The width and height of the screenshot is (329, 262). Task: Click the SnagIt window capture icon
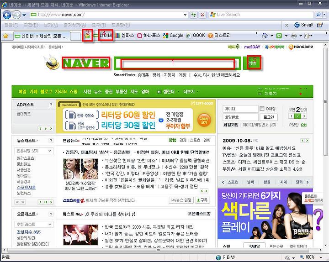coord(320,25)
